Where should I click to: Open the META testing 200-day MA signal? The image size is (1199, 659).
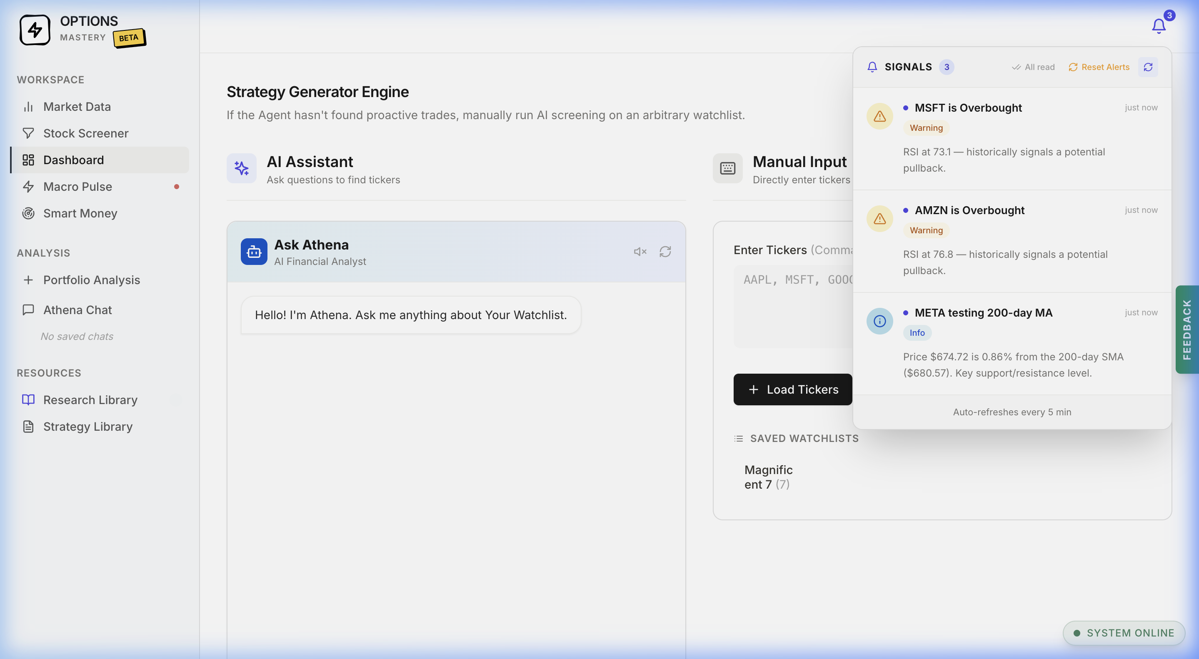1012,344
